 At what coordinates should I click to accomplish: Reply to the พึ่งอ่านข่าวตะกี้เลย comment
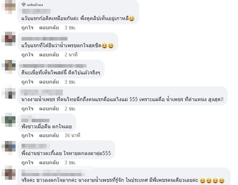[49, 162]
